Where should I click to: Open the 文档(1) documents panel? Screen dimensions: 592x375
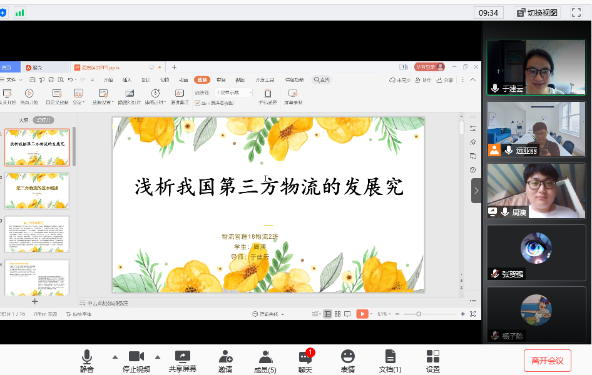pos(390,361)
